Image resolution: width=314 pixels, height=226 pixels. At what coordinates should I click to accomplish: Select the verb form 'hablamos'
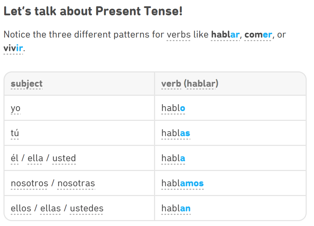pyautogui.click(x=182, y=183)
